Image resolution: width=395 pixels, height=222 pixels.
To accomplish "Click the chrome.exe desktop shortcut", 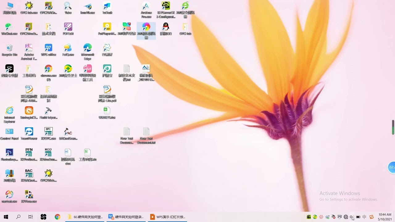I will tap(48, 73).
